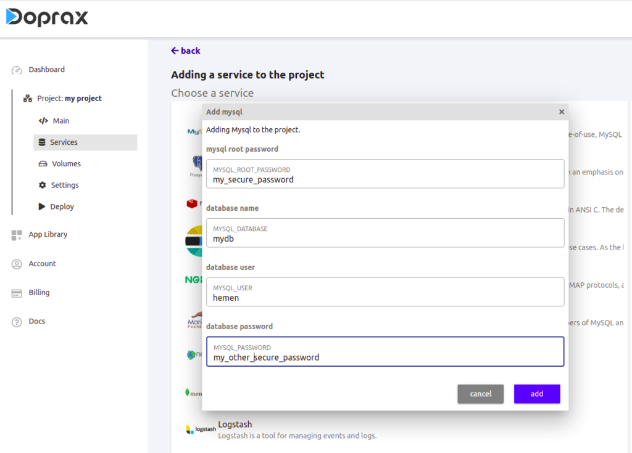The height and width of the screenshot is (453, 632).
Task: Open Volumes section
Action: 66,163
